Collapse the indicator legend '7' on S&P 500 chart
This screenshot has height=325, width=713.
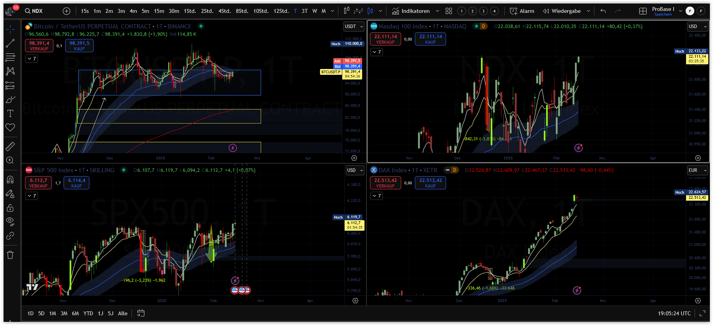point(32,196)
